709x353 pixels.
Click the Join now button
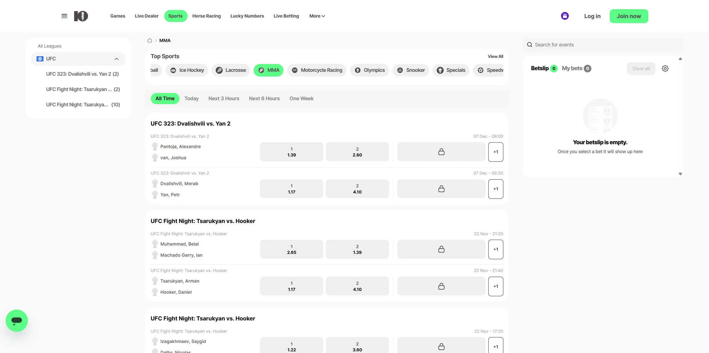[628, 16]
